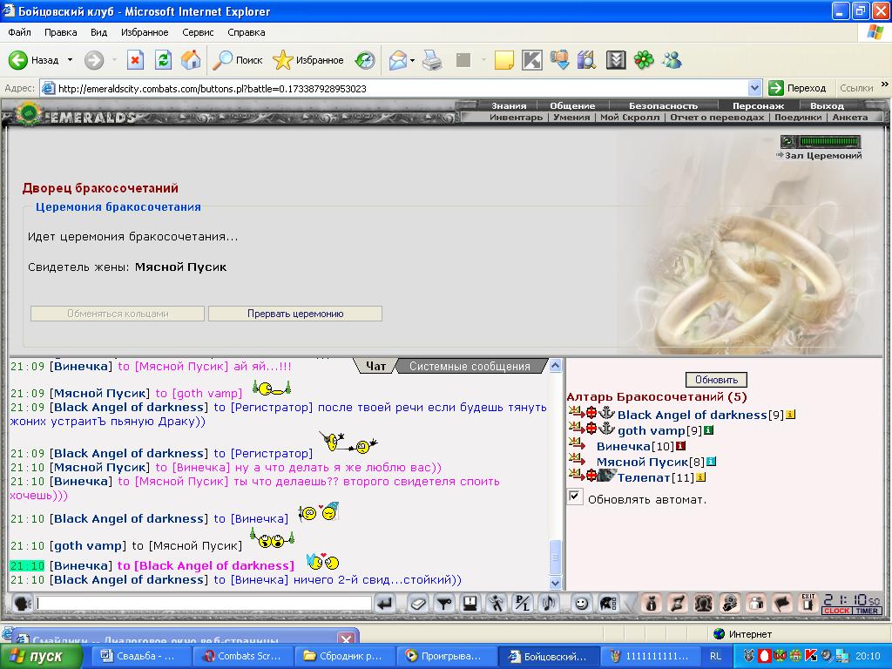The width and height of the screenshot is (892, 669).
Task: Click the Переход go button
Action: click(x=798, y=88)
